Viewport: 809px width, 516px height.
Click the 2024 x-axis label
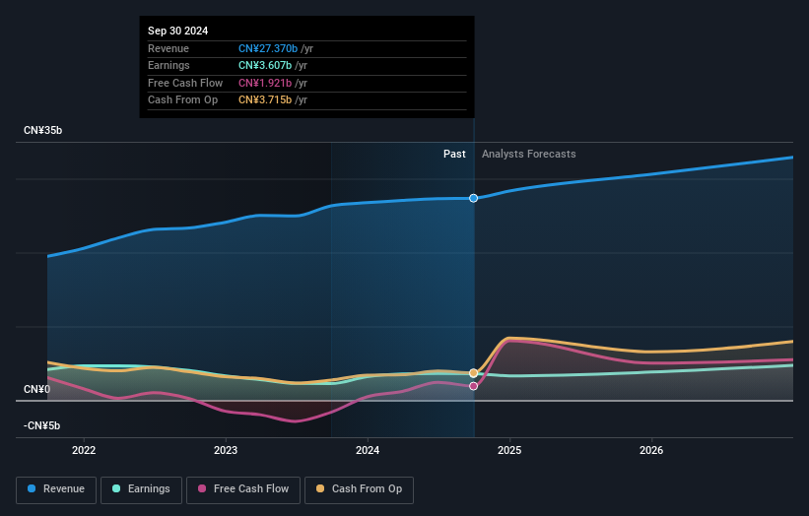click(x=368, y=451)
